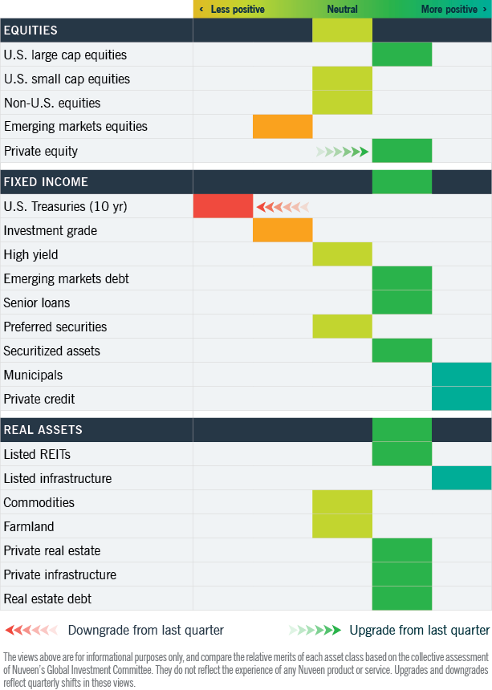Select the EQUITIES section header
The width and height of the screenshot is (492, 690).
click(x=30, y=30)
